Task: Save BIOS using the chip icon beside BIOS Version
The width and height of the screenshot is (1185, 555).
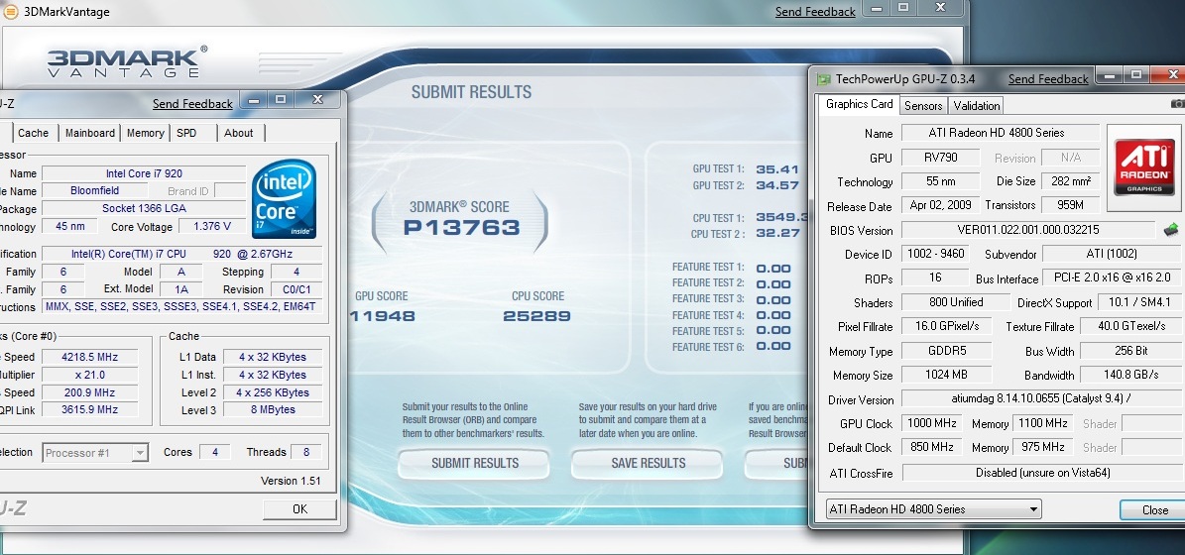Action: 1171,230
